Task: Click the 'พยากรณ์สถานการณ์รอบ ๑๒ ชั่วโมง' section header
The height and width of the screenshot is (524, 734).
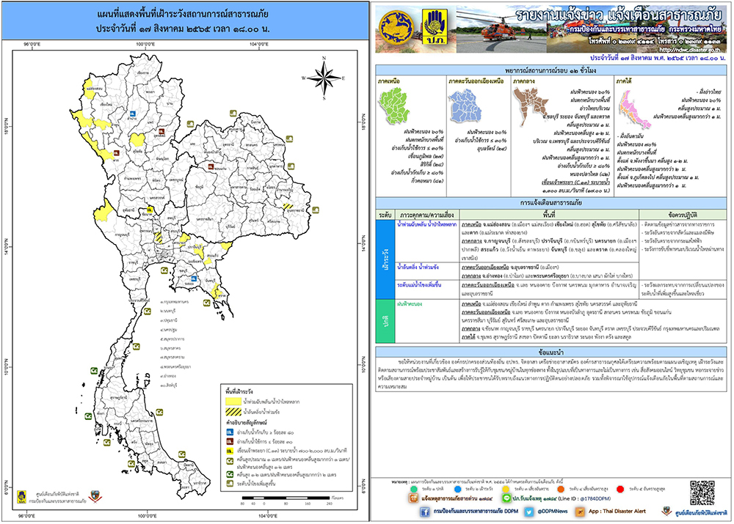Action: coord(550,70)
